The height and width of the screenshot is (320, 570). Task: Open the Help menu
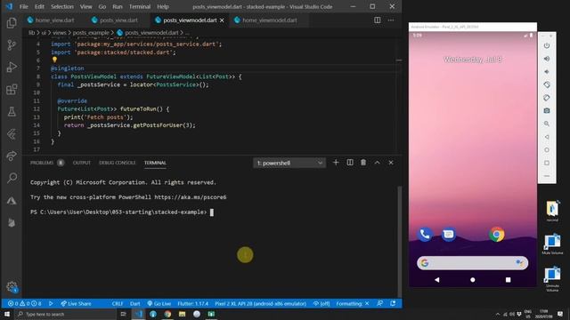(162, 6)
